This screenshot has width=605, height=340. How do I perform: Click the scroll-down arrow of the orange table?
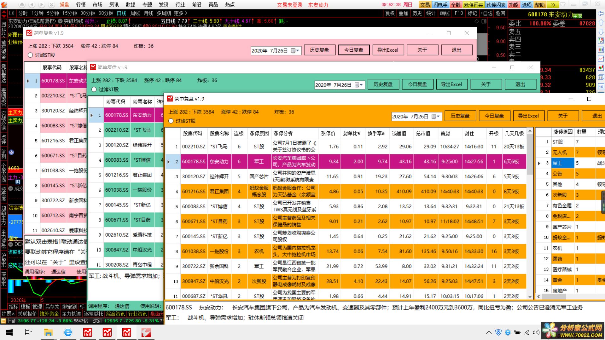530,297
